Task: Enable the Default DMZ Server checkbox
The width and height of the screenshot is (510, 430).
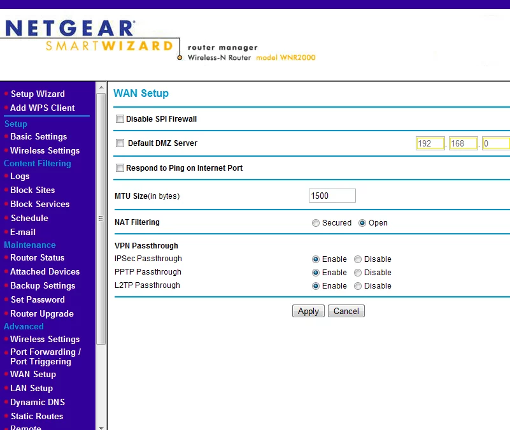Action: (120, 143)
